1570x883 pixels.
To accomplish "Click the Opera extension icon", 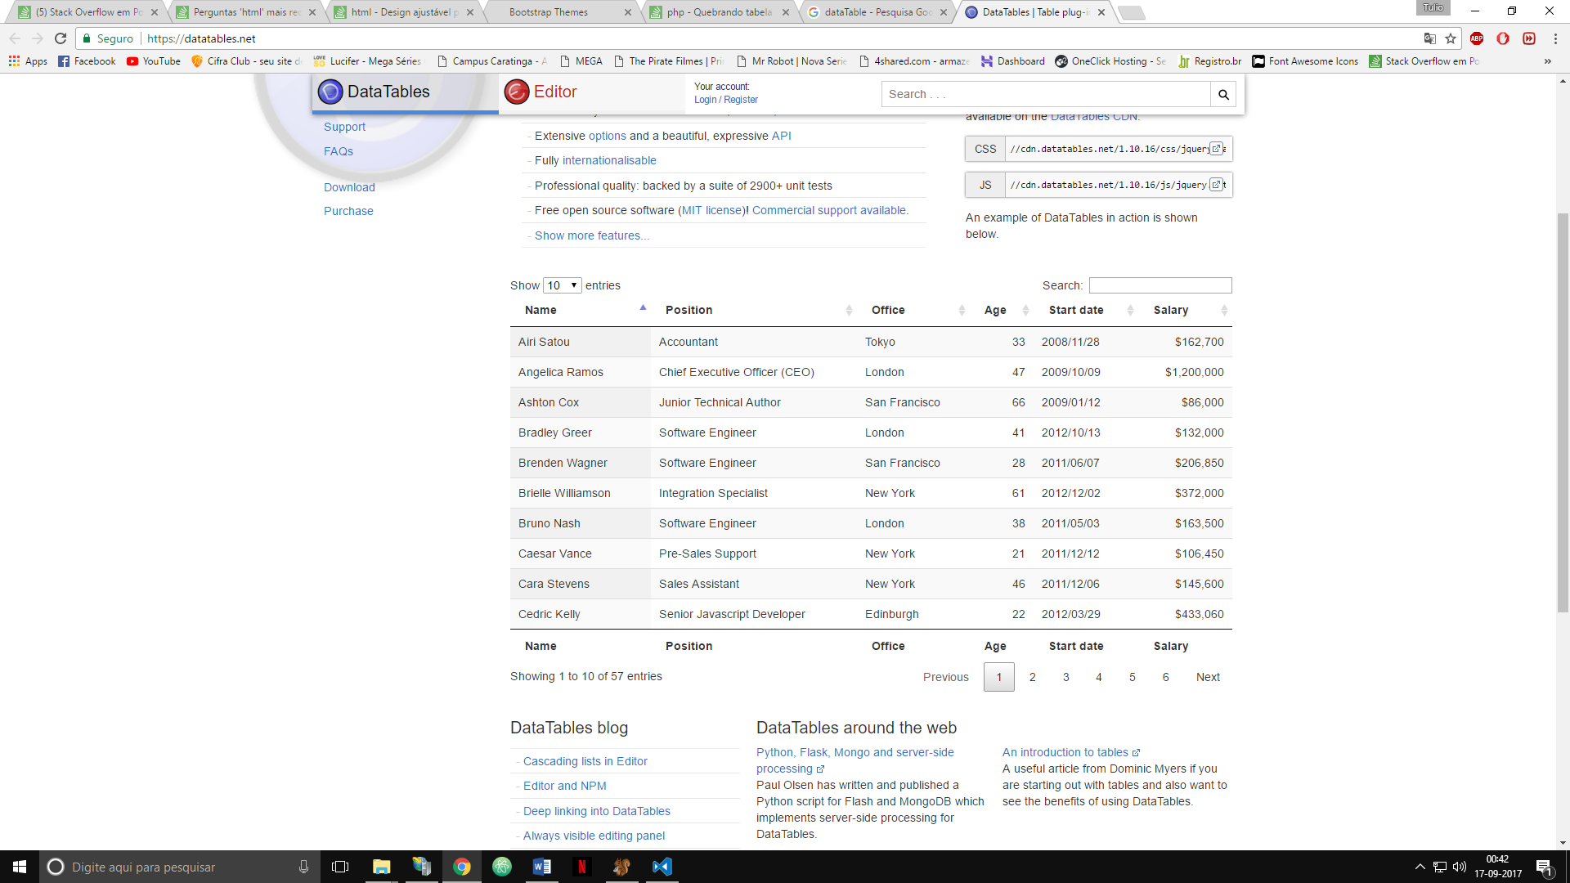I will [x=1503, y=38].
